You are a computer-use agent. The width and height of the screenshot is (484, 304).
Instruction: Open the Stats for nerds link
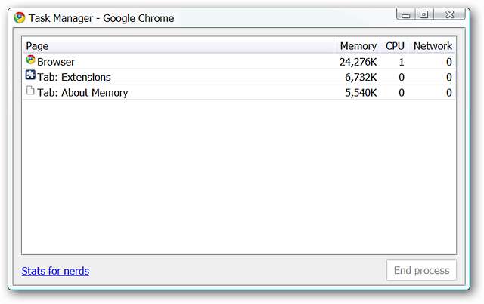55,271
